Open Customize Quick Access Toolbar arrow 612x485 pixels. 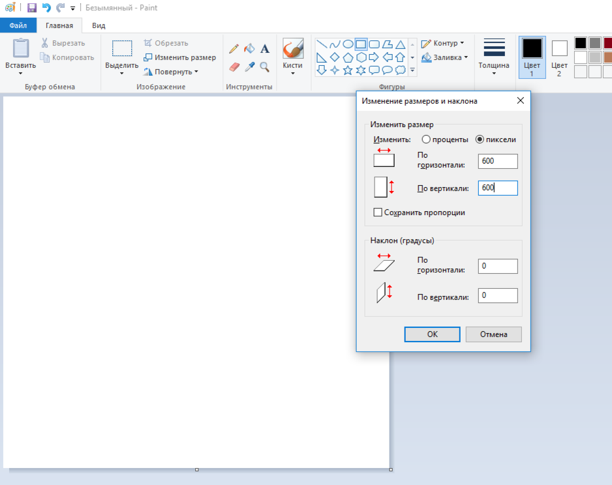tap(72, 8)
